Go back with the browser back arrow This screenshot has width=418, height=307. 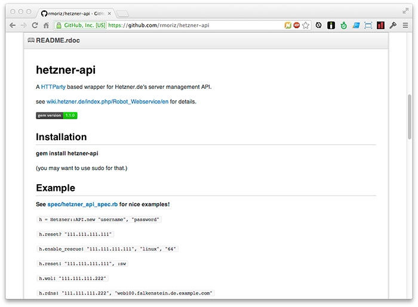(x=13, y=25)
